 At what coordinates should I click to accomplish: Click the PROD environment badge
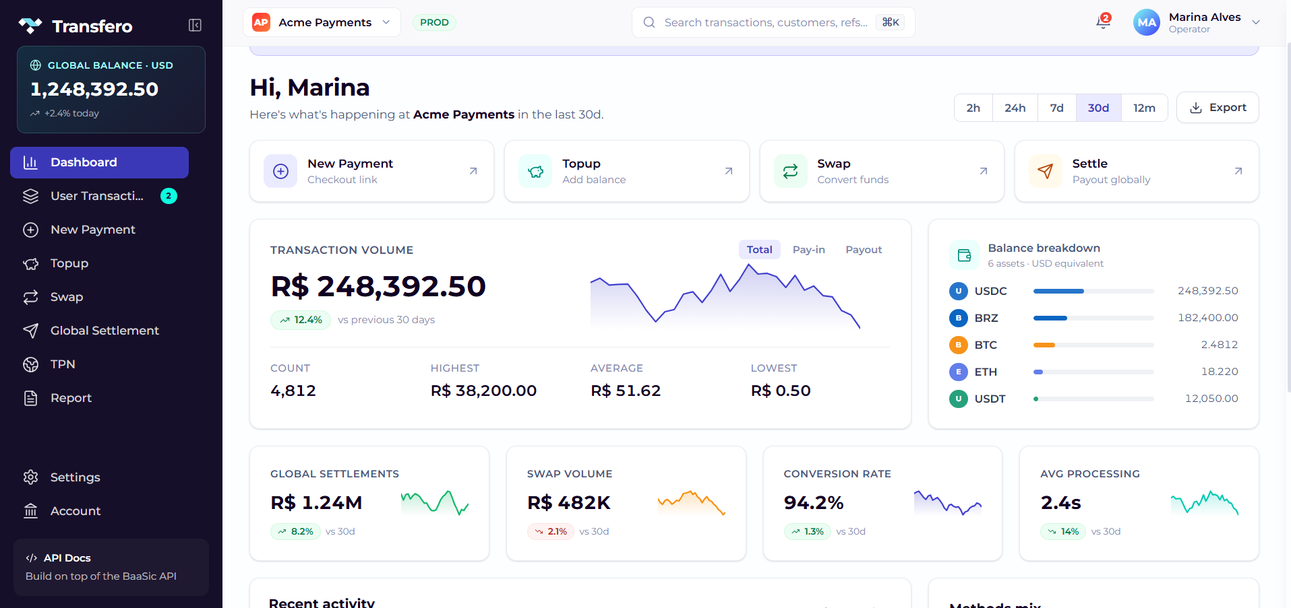(x=434, y=22)
